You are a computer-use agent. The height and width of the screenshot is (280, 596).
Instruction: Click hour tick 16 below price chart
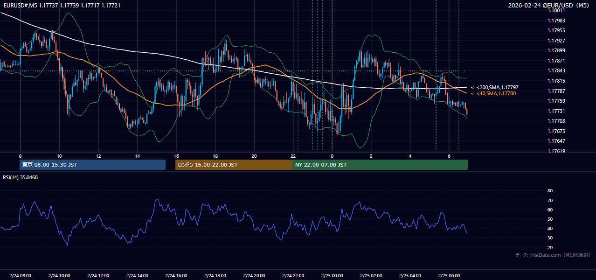coord(176,156)
